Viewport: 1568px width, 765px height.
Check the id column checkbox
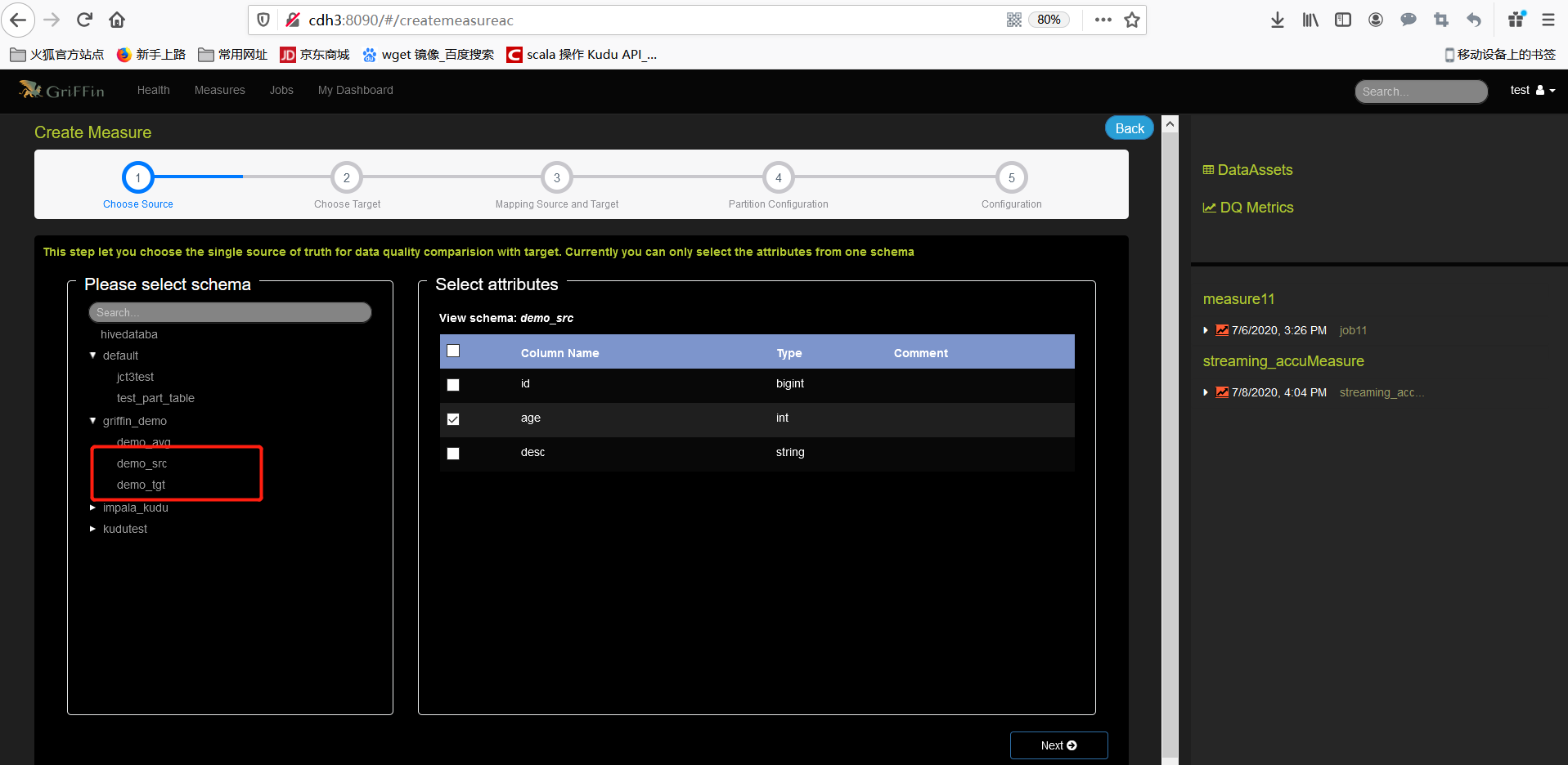pyautogui.click(x=453, y=384)
